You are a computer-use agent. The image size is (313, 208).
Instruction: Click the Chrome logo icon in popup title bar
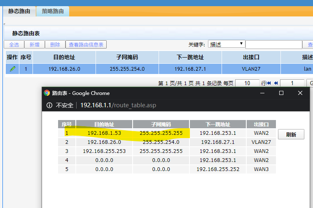pos(47,93)
